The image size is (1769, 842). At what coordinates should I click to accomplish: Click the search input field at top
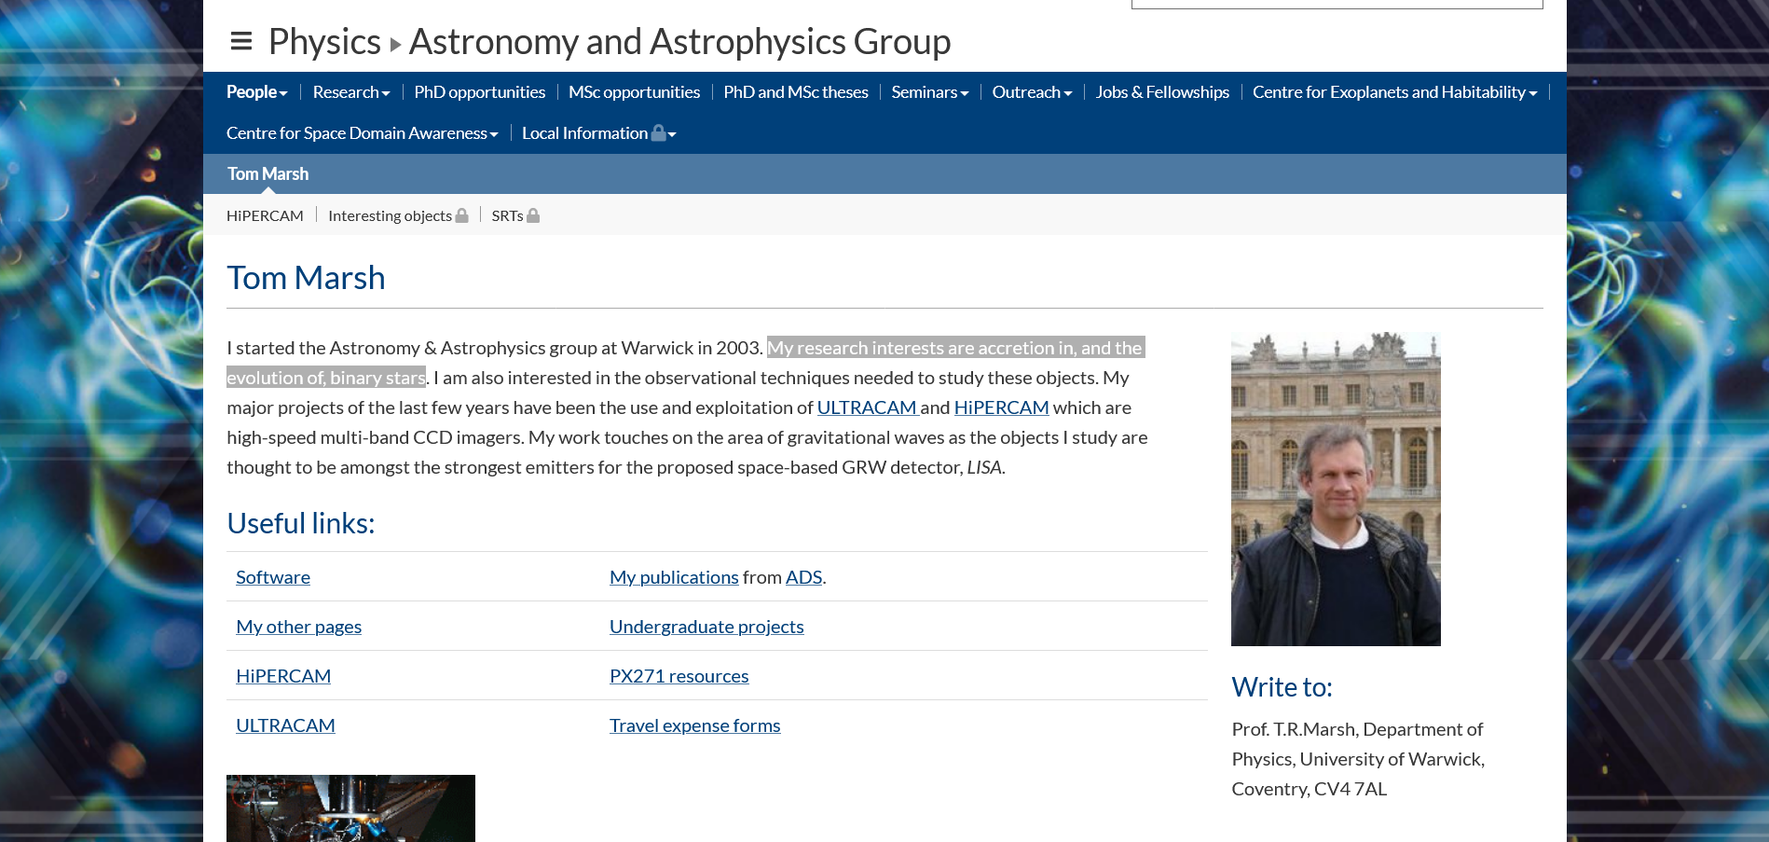point(1337,4)
